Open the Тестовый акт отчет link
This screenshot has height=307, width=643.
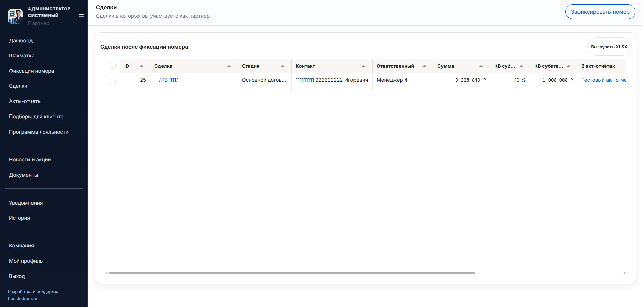tap(603, 80)
